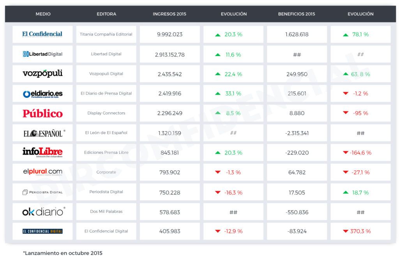Click red down arrow beside 370,3 %

tap(345, 231)
